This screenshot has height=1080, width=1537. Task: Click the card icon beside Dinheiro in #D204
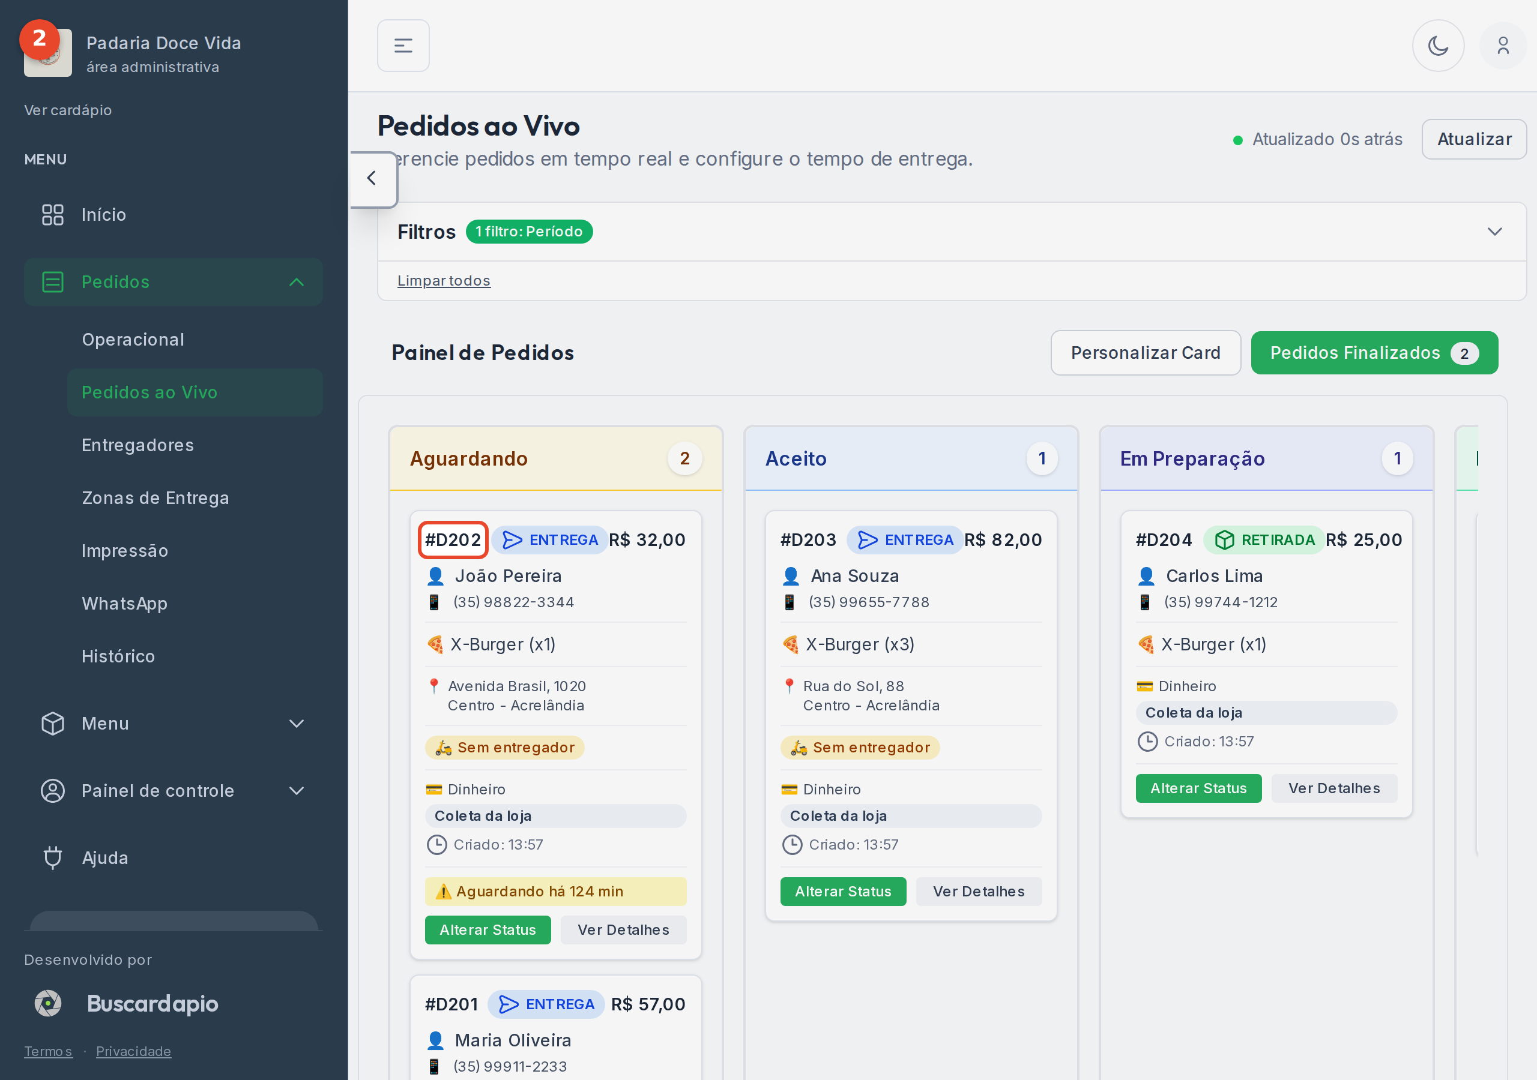[x=1145, y=686]
